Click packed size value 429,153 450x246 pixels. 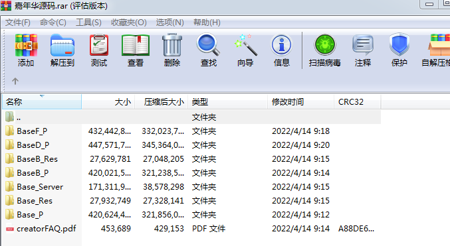tap(169, 229)
